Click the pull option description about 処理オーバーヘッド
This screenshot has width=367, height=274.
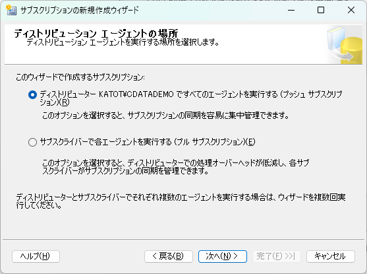(175, 167)
